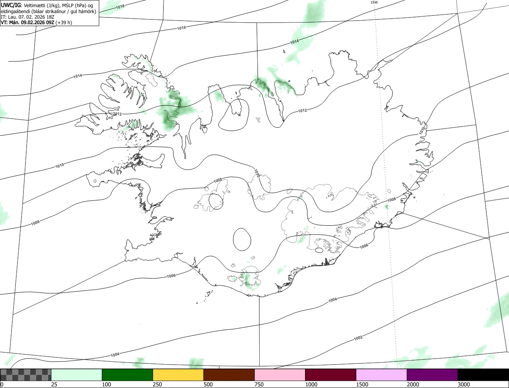Click the legend value label "3000"
This screenshot has width=509, height=388.
[x=464, y=384]
